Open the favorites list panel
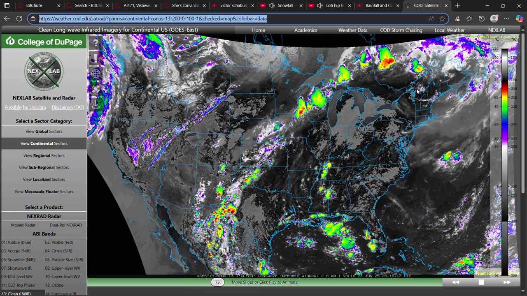 tap(469, 18)
